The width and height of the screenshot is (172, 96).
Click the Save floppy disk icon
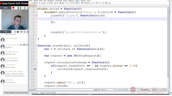tap(34, 3)
